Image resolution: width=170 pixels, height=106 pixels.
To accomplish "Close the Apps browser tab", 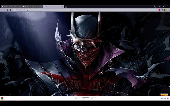I will pos(63,7).
